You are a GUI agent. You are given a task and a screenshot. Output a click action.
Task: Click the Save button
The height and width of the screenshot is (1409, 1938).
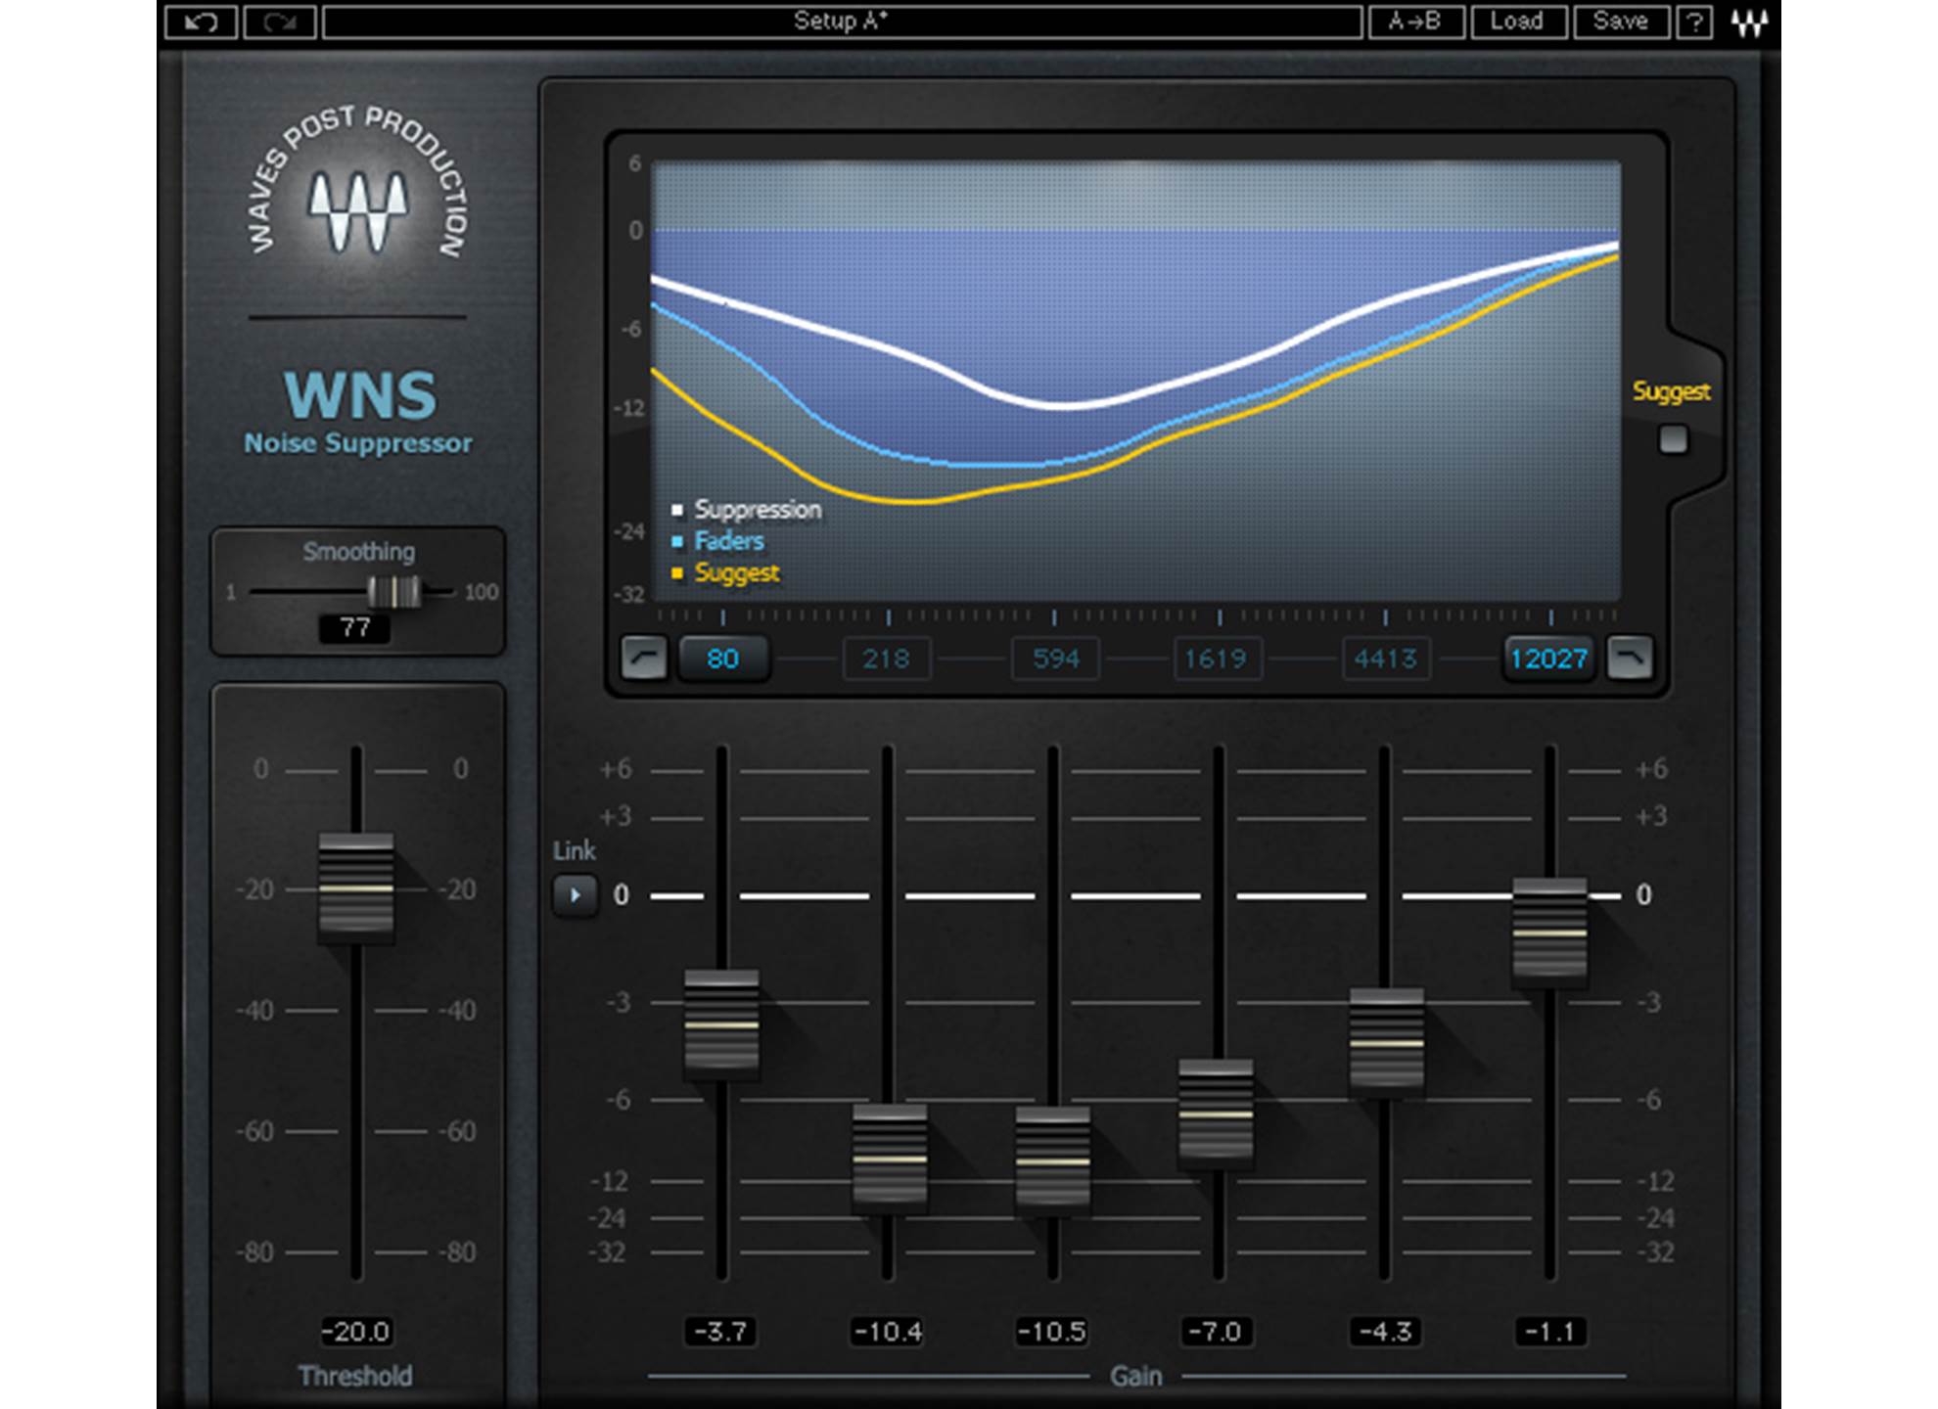pos(1619,20)
